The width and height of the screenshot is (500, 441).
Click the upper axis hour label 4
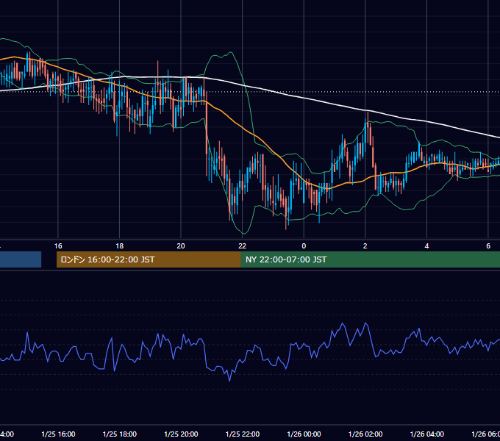(x=426, y=245)
